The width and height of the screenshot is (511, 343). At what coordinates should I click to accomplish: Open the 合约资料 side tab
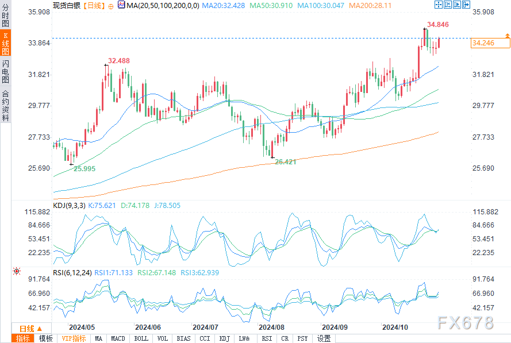coord(5,105)
